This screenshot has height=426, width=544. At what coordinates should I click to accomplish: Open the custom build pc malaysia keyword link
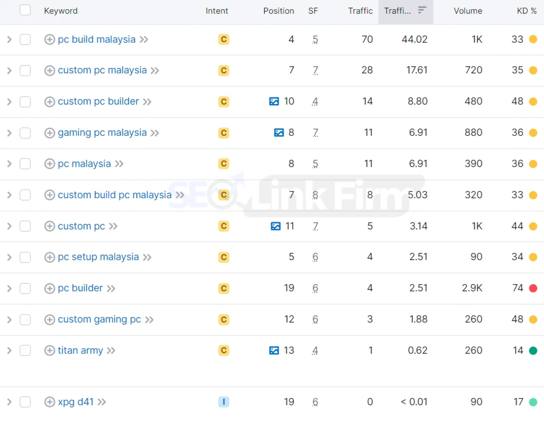[114, 195]
